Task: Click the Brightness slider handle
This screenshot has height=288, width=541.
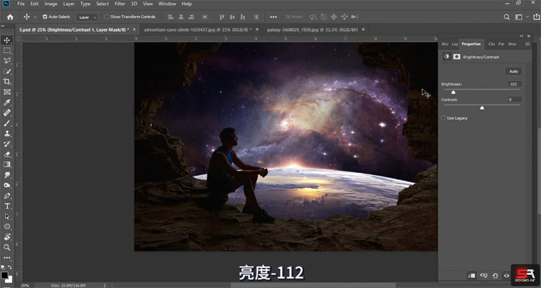Action: [x=453, y=92]
